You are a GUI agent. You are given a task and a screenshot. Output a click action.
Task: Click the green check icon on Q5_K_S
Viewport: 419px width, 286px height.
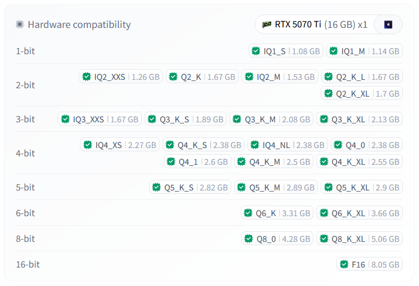[x=156, y=187]
